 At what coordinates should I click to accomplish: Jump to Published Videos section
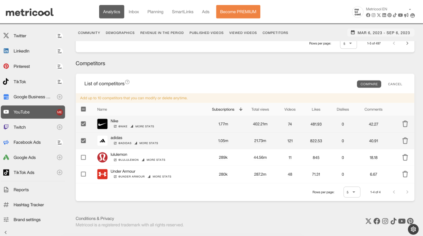point(207,33)
